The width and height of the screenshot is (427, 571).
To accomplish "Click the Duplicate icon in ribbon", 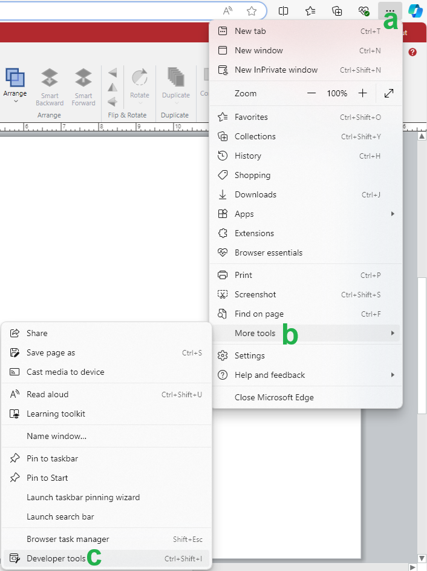I will point(175,78).
